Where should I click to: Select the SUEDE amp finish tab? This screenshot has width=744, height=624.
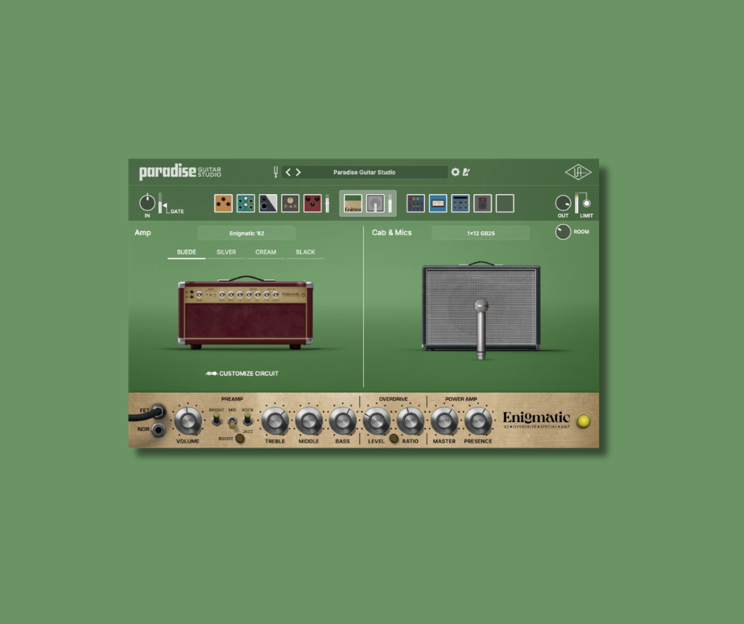[187, 252]
